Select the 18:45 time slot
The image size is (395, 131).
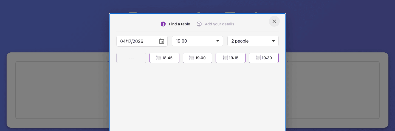164,58
